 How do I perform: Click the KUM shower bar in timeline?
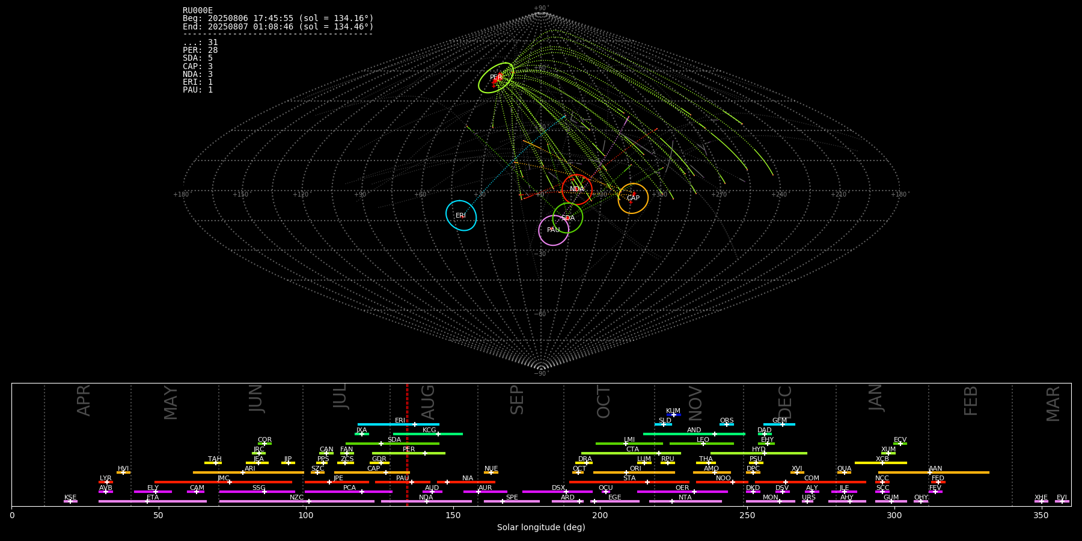[674, 415]
